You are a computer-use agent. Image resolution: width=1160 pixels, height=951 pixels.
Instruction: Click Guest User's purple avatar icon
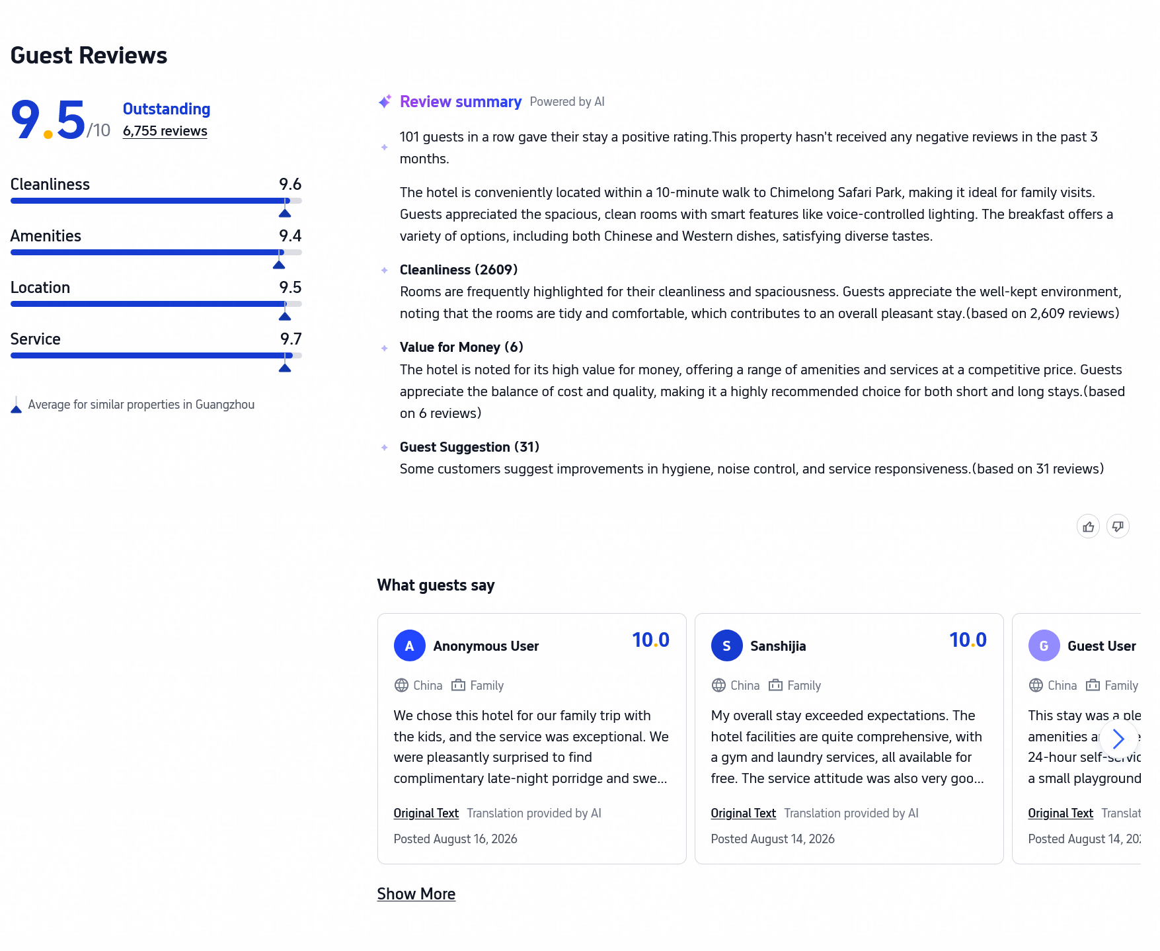1044,645
